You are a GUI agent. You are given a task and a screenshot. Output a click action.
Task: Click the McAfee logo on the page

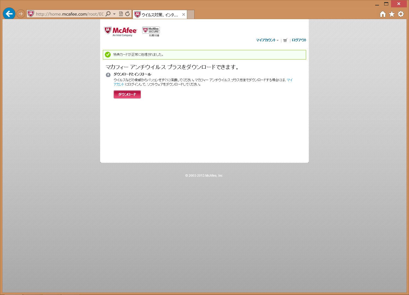tap(121, 31)
